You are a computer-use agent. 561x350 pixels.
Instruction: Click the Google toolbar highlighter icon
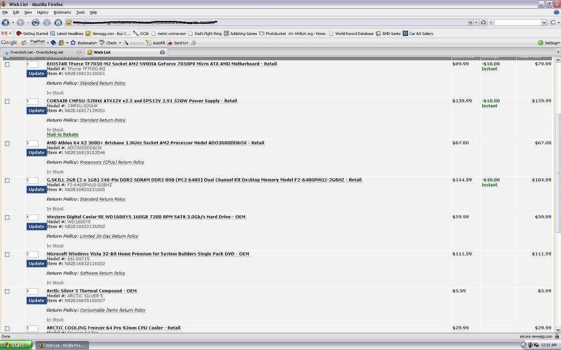(193, 43)
